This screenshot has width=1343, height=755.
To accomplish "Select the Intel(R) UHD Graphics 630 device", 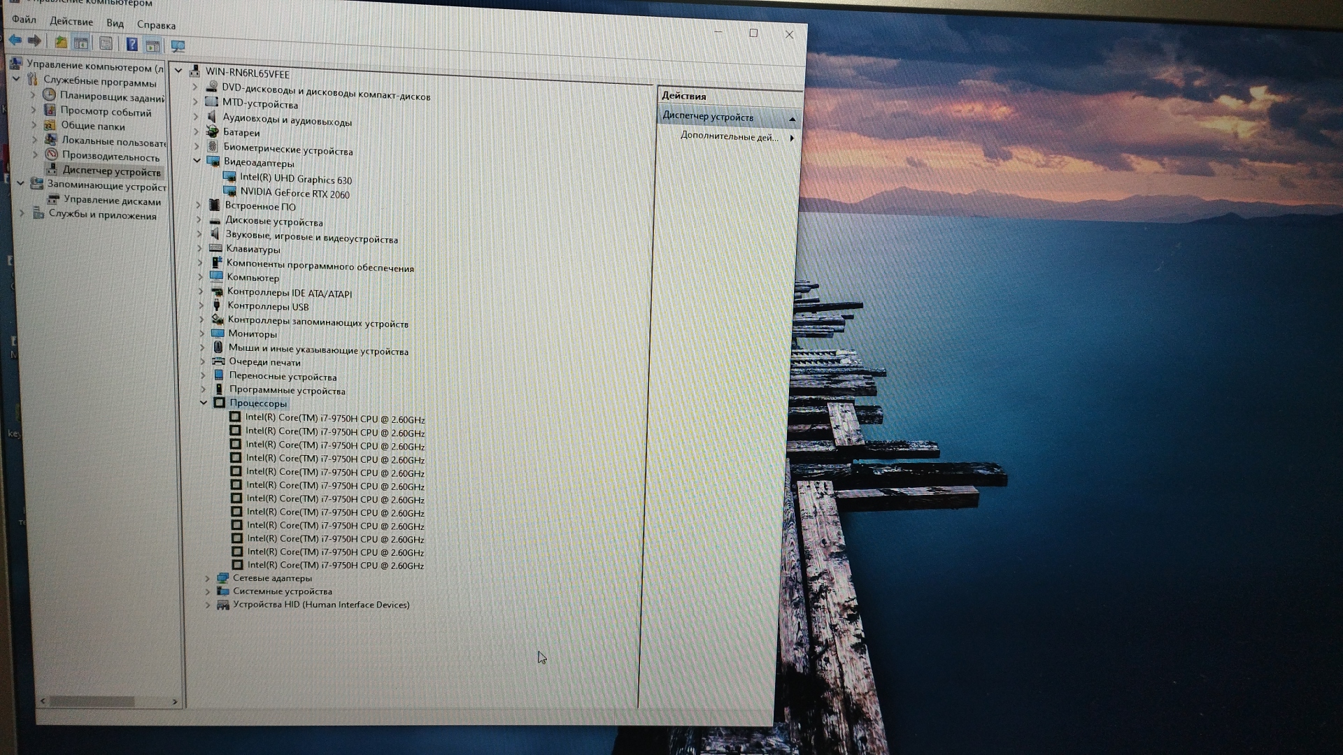I will 295,179.
